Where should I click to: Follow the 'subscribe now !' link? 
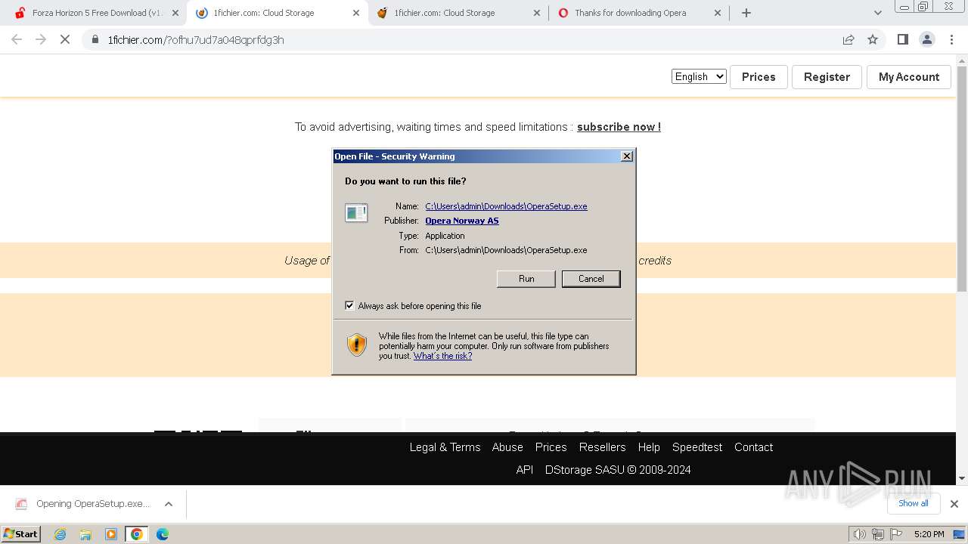[x=619, y=127]
